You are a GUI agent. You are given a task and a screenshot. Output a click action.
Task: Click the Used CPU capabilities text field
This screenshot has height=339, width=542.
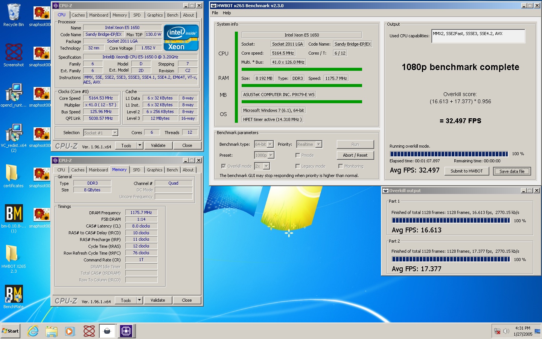tap(478, 36)
